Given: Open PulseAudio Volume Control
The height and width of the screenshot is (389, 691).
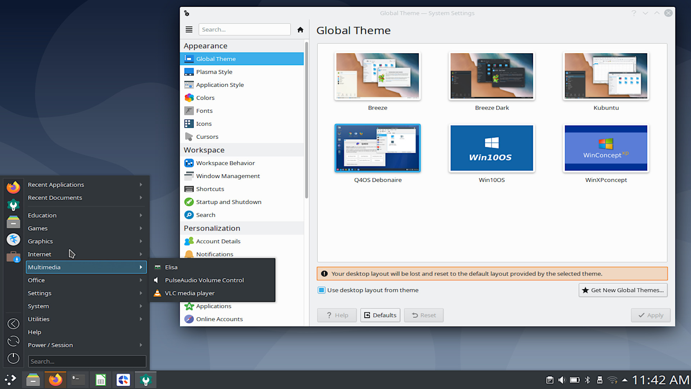Looking at the screenshot, I should (x=204, y=280).
